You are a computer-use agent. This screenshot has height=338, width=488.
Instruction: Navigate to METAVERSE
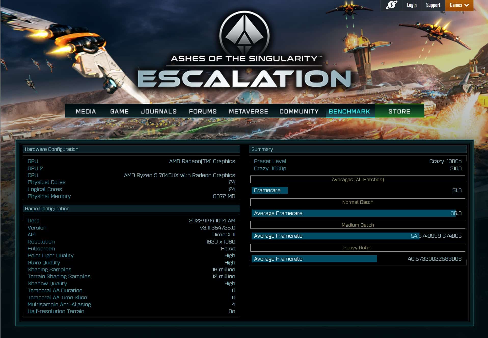(x=248, y=111)
